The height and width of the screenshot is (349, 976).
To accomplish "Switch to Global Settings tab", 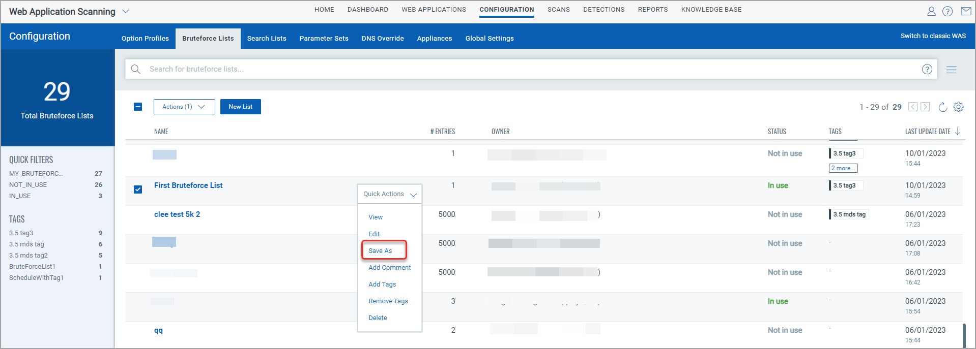I will (490, 39).
